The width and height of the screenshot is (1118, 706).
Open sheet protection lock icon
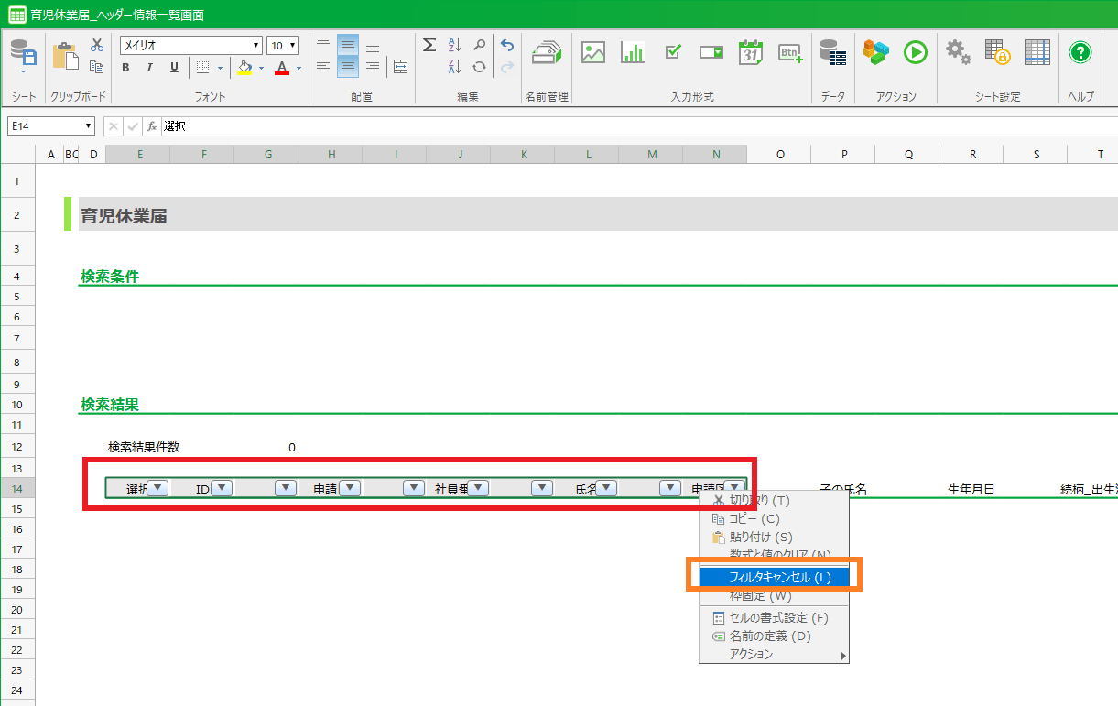pos(997,52)
